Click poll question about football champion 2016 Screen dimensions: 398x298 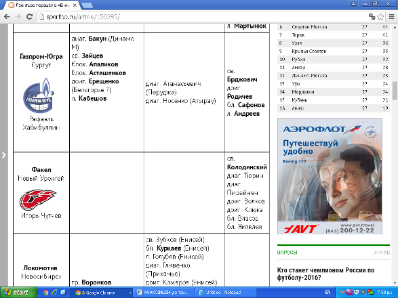pyautogui.click(x=325, y=274)
